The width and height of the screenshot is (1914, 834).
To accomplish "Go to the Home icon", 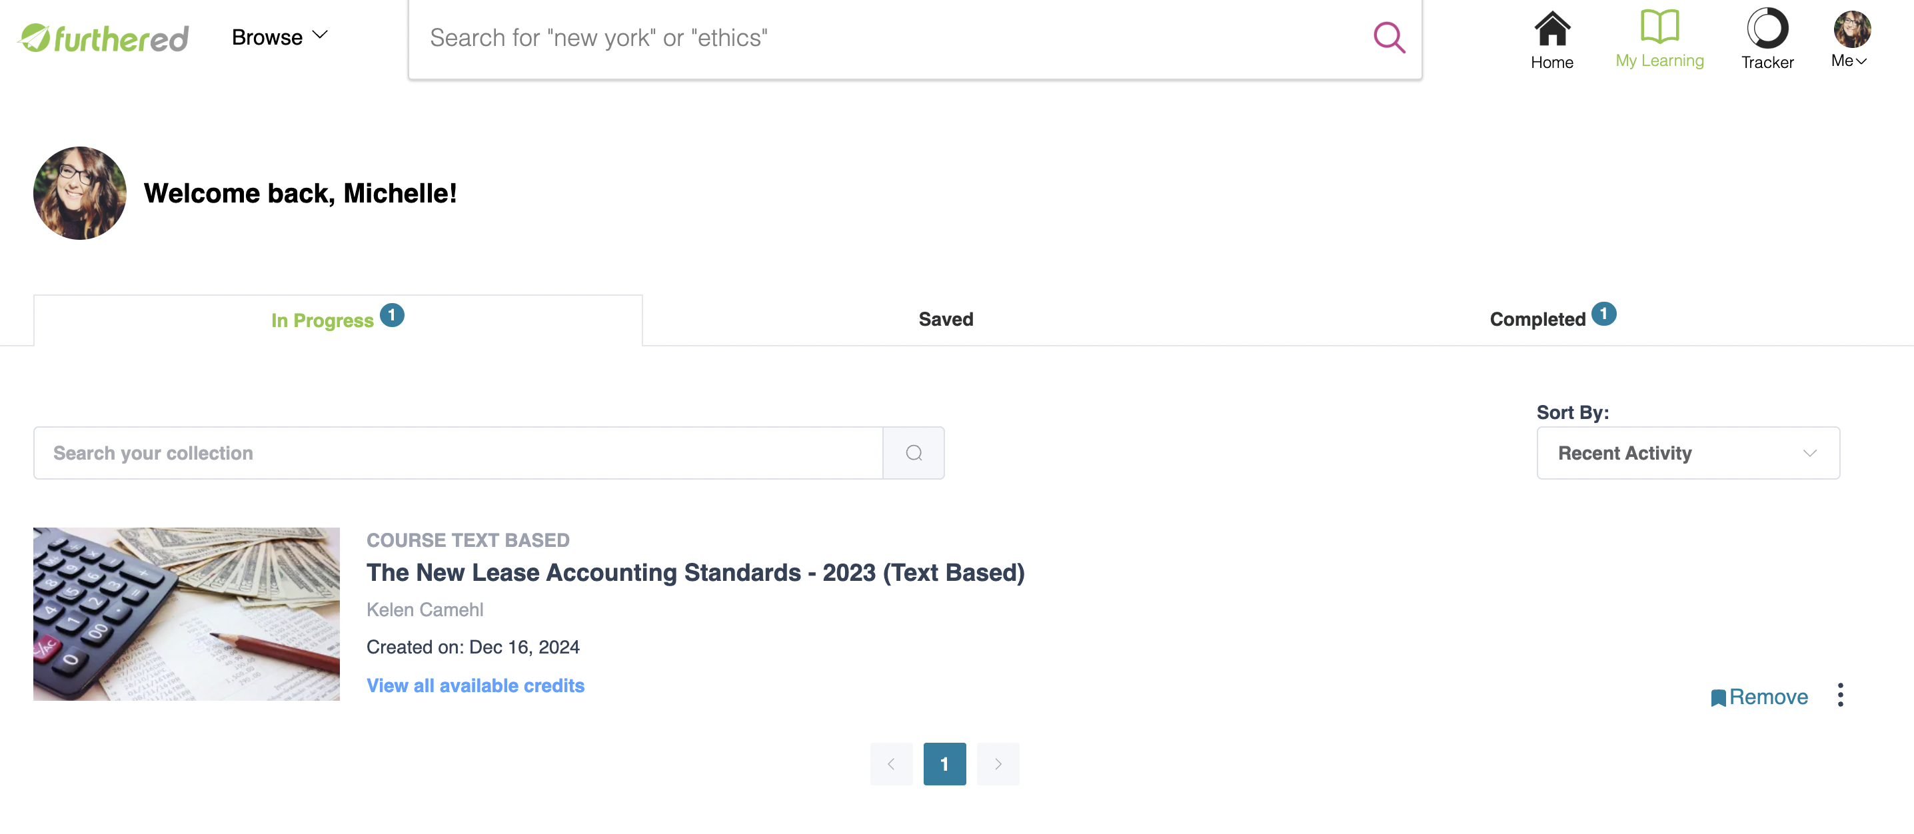I will coord(1551,29).
